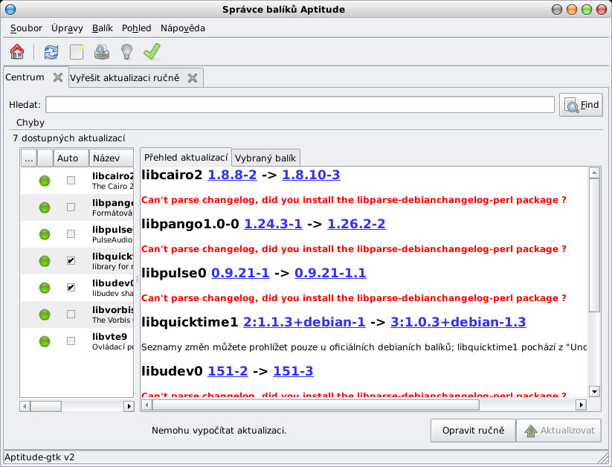Click the Hledat search input field
Screen dimensions: 612x467
pos(300,105)
